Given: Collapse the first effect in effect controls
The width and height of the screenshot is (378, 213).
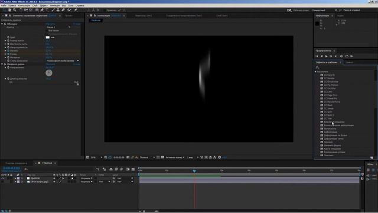Looking at the screenshot, I should [x=2, y=24].
